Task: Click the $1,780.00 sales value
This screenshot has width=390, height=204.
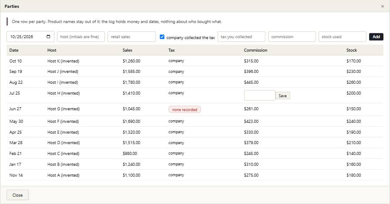Action: point(131,82)
